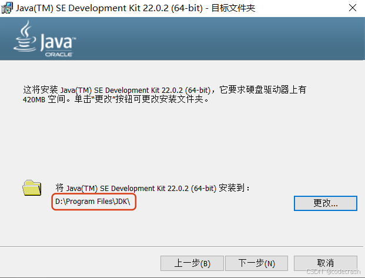Go to next step with 下一步(N)
Screen dimensions: 365x278
coord(256,263)
